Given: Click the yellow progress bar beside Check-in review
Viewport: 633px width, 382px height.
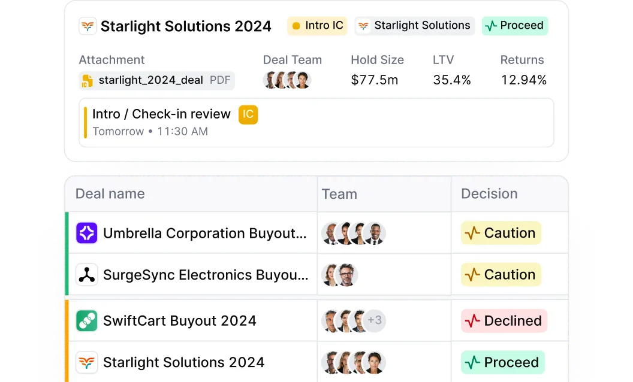Looking at the screenshot, I should (x=85, y=120).
